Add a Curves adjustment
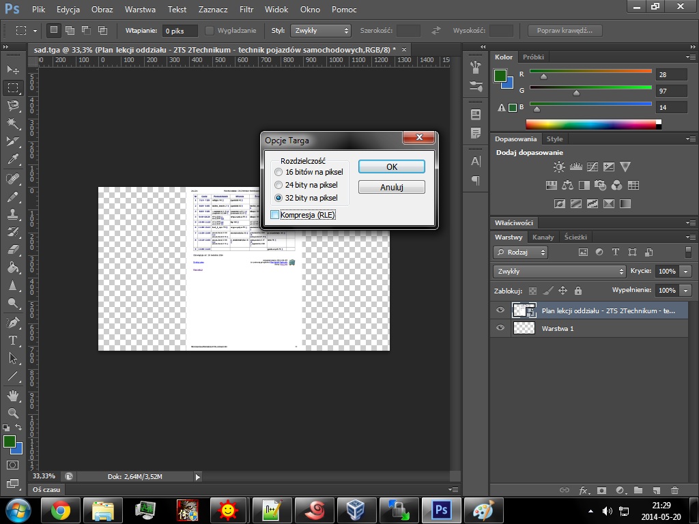This screenshot has width=699, height=524. [x=593, y=167]
